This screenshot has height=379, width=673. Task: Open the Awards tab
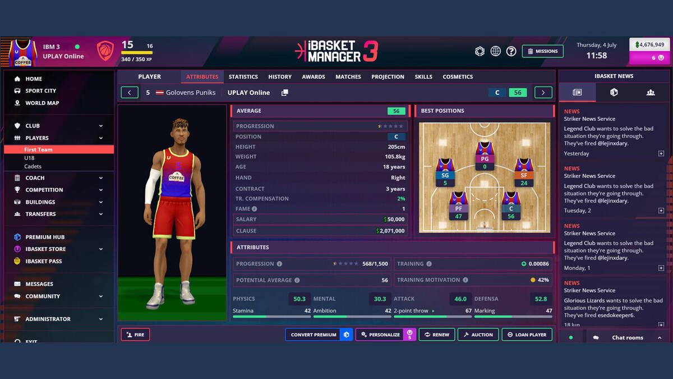point(314,77)
